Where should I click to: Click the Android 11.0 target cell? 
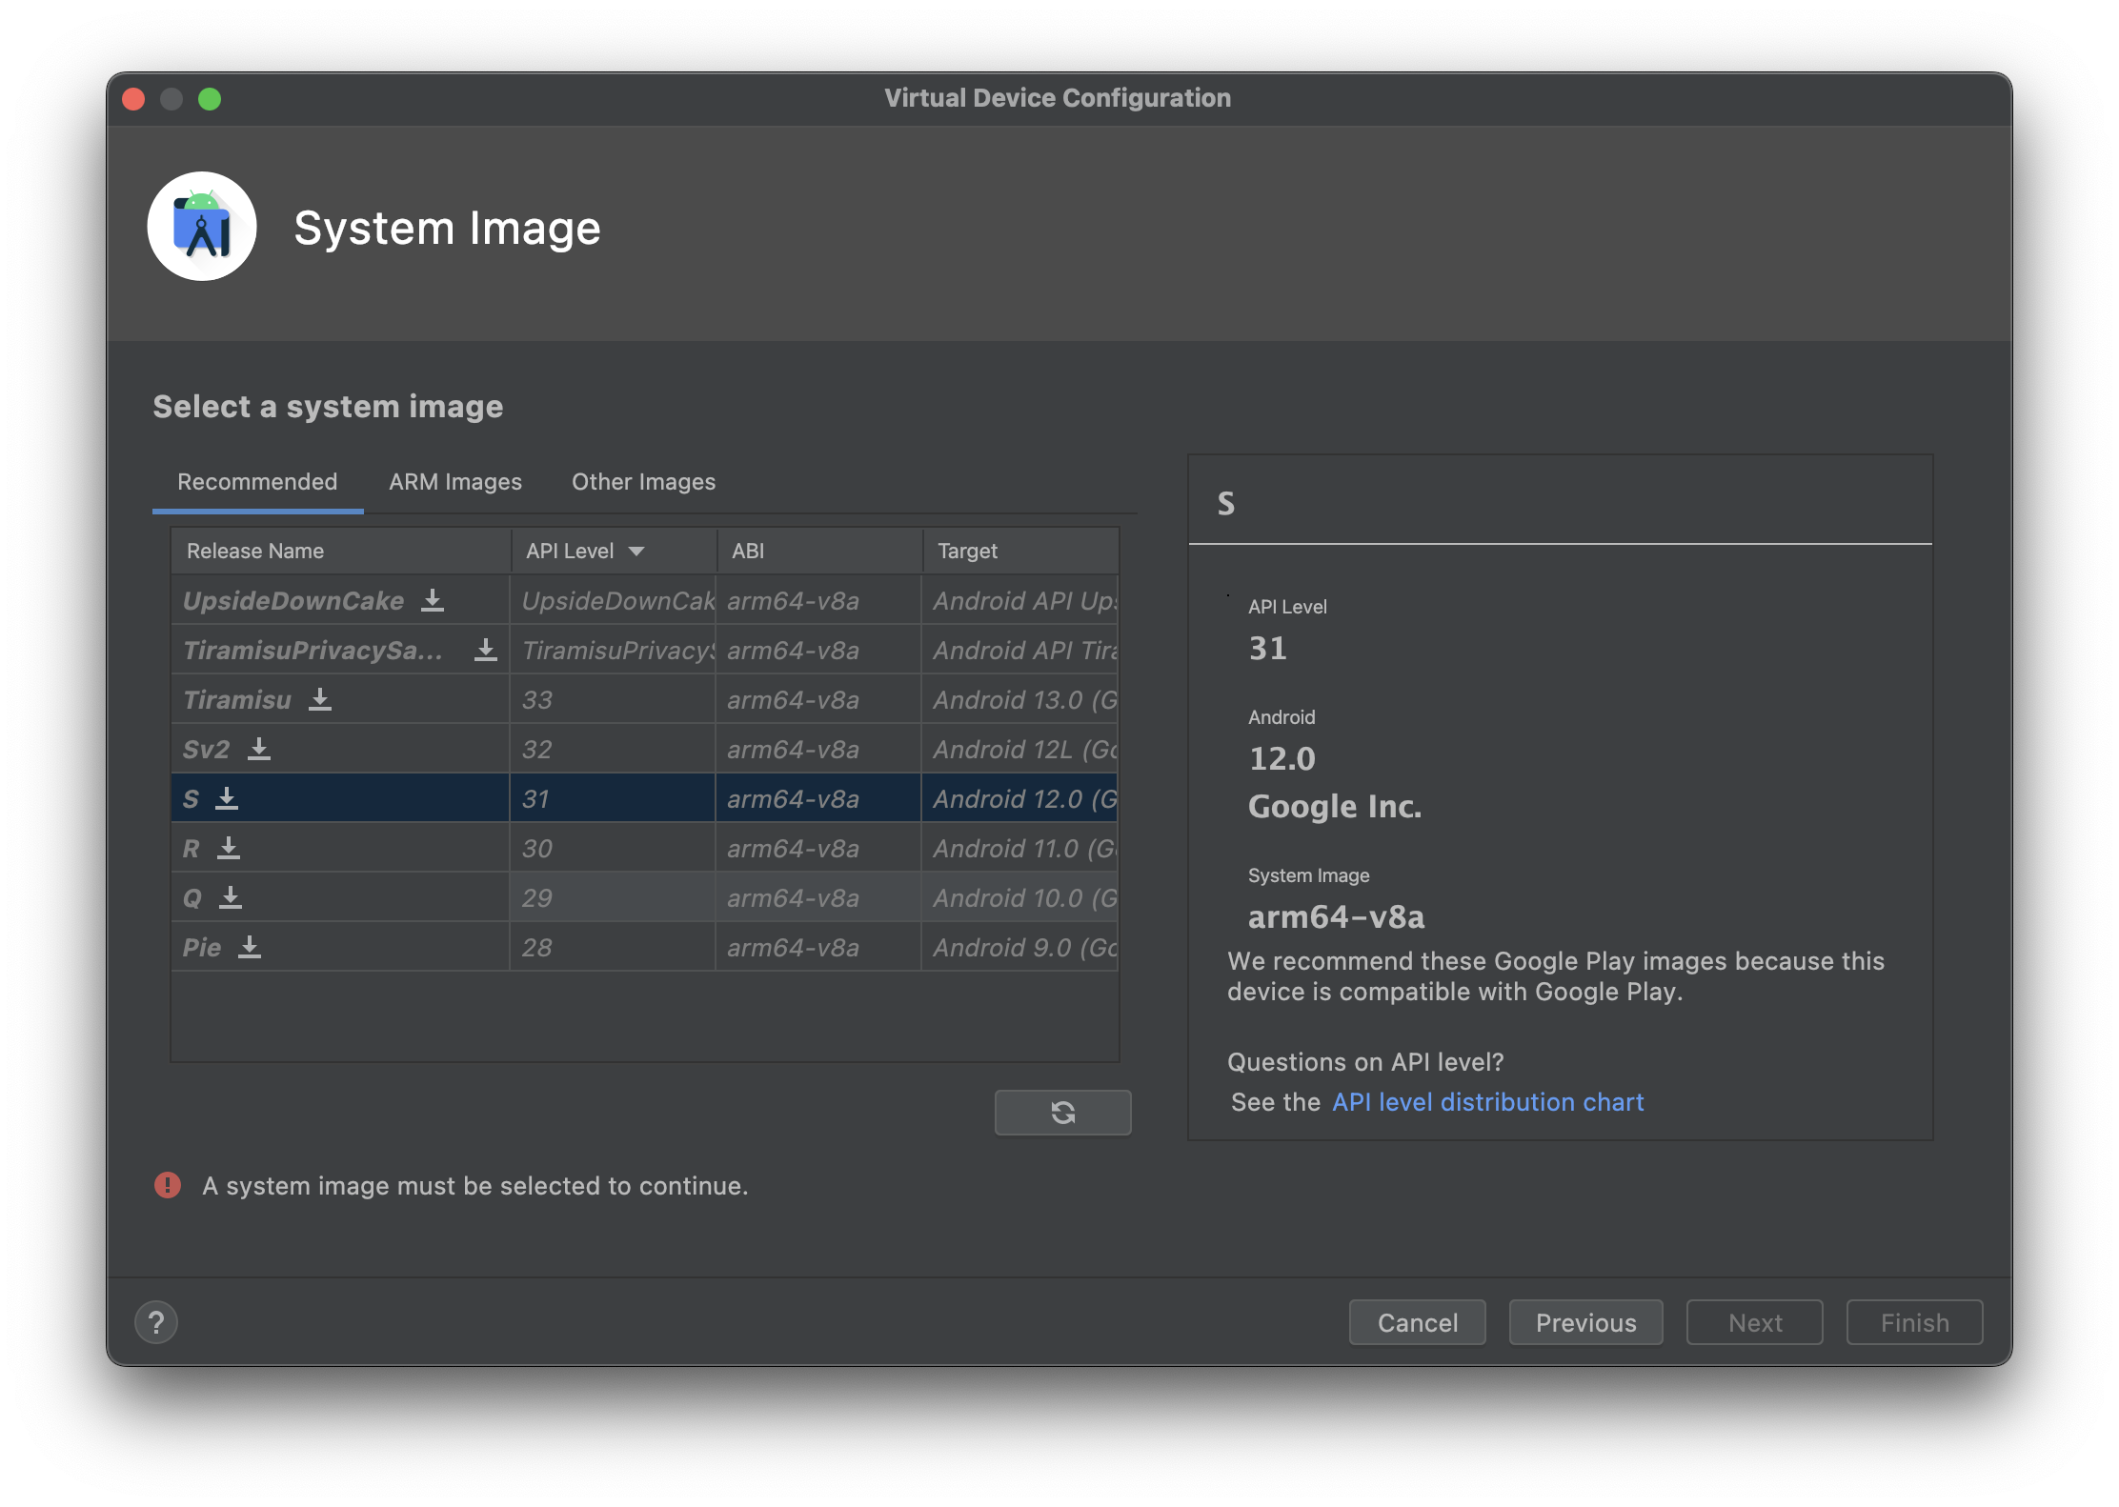[1020, 848]
